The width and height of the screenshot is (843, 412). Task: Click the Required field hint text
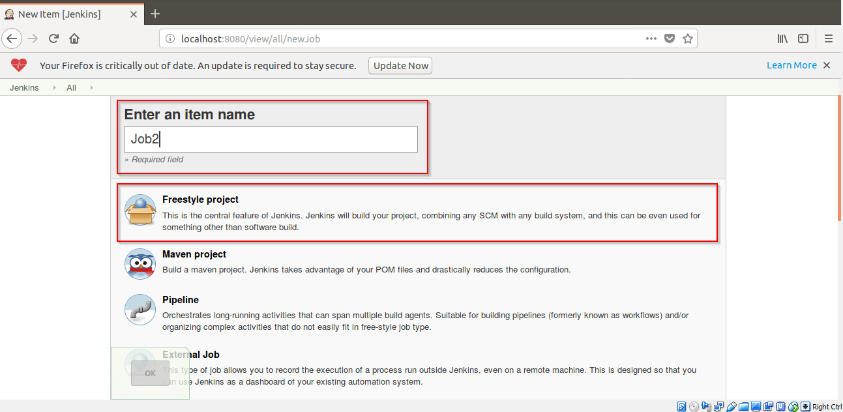pos(154,160)
